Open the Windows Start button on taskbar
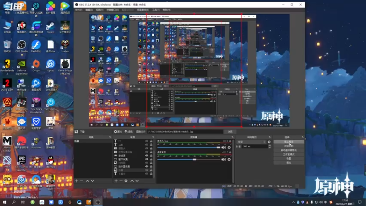The image size is (366, 206). pyautogui.click(x=5, y=202)
